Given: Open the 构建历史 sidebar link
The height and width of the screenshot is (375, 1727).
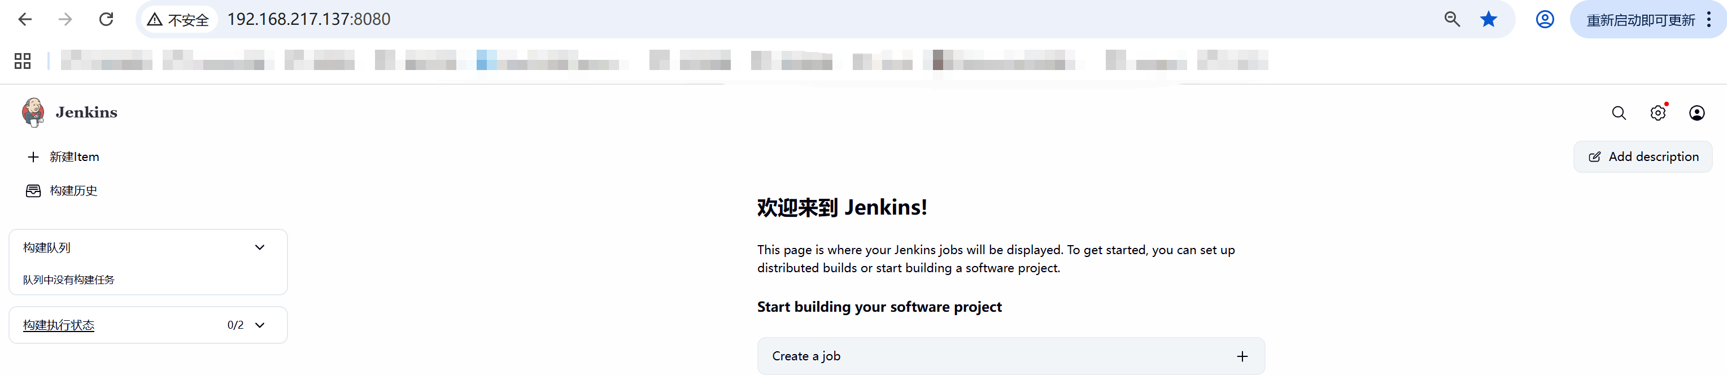Looking at the screenshot, I should tap(74, 191).
